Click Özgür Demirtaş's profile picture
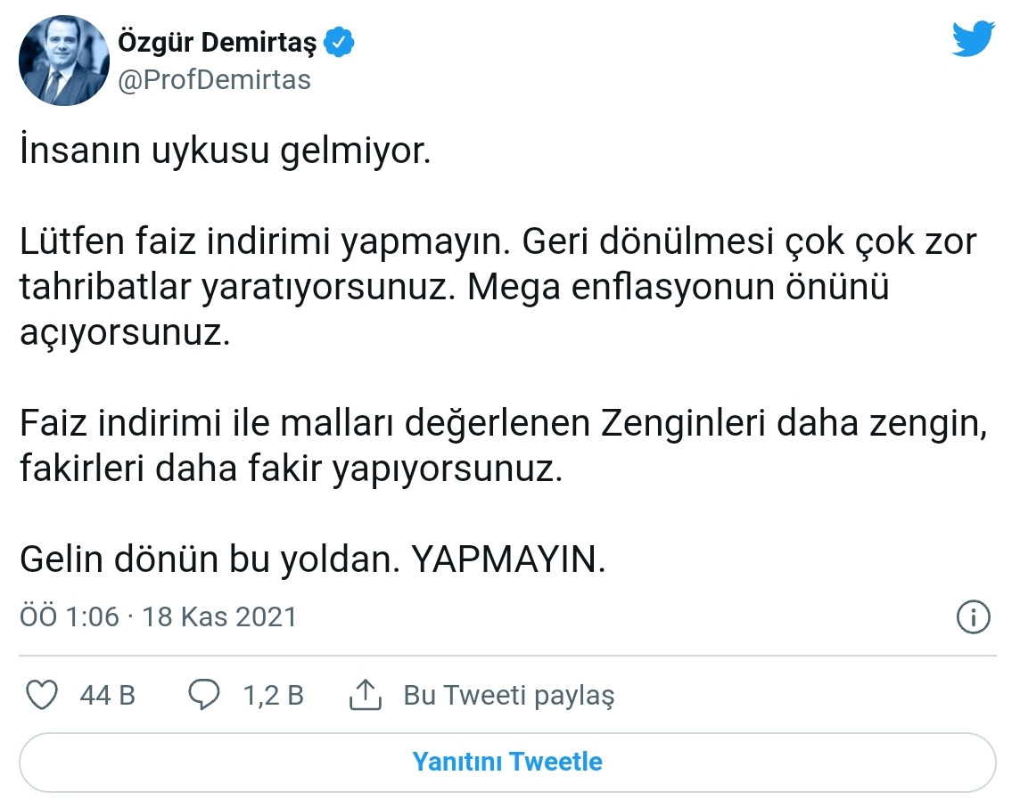This screenshot has width=1020, height=808. coord(63,60)
